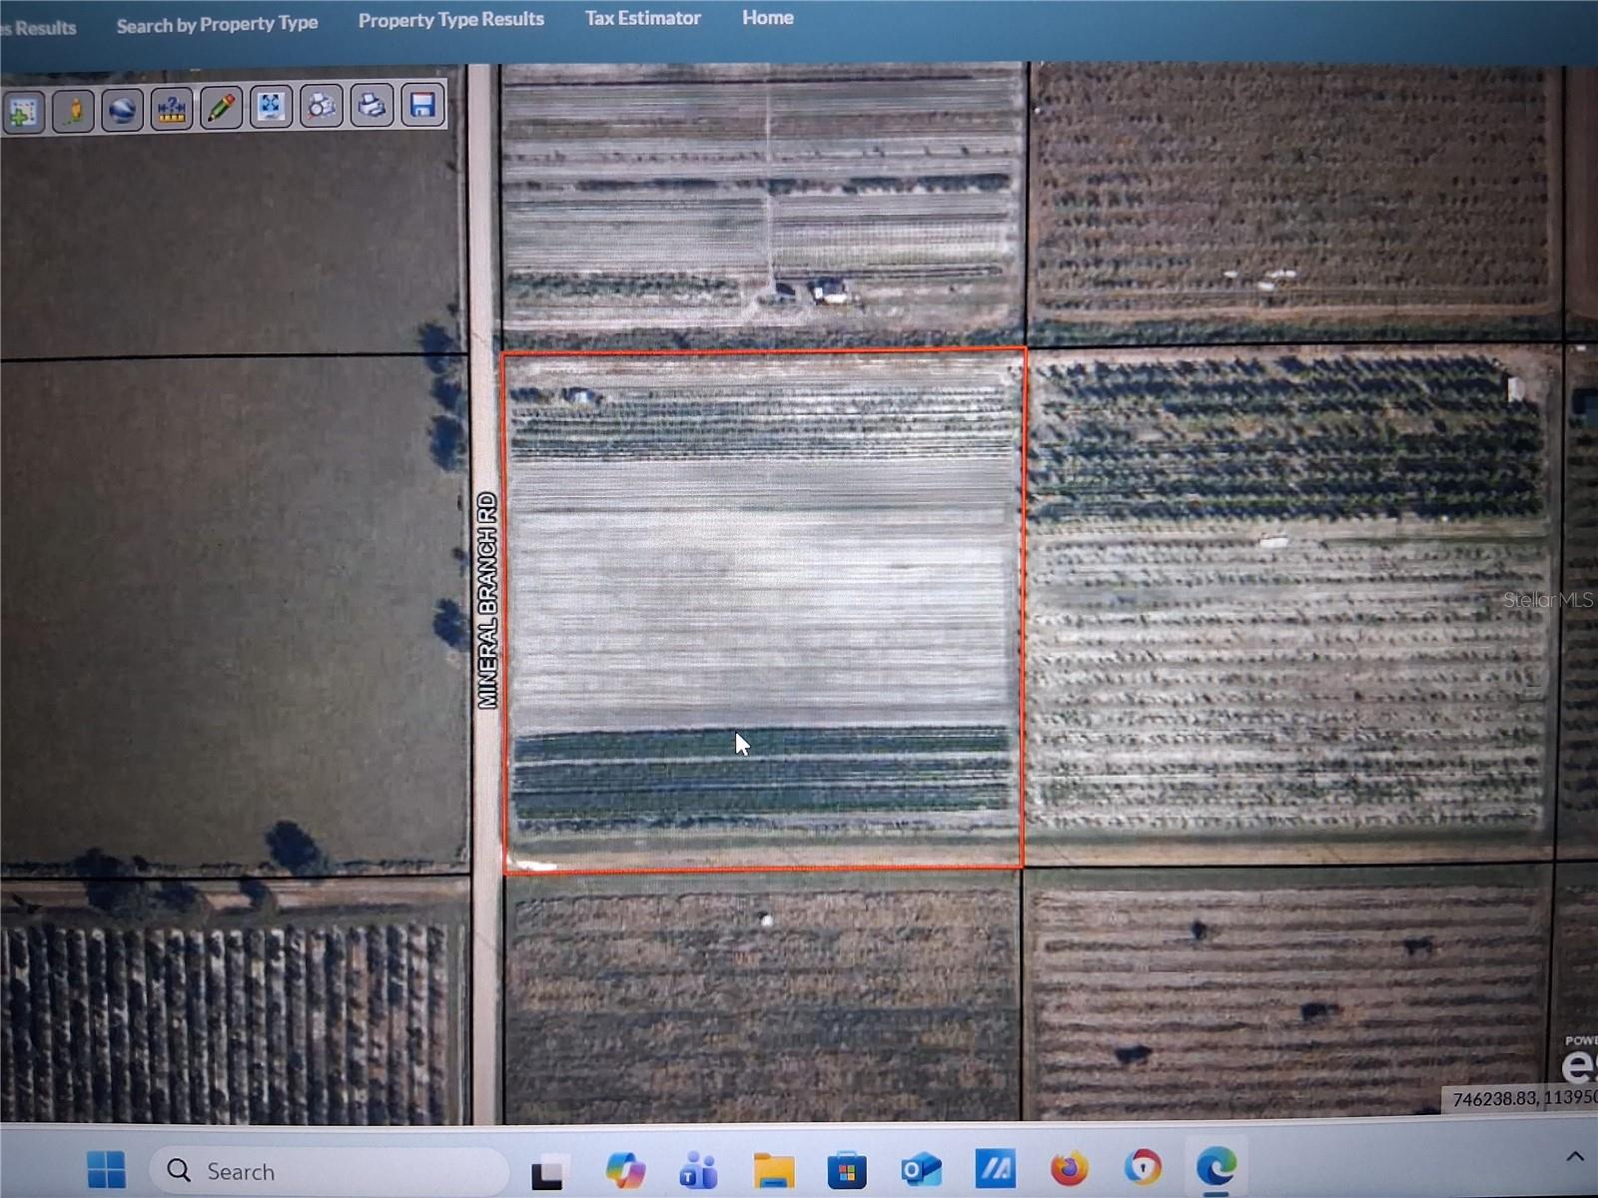This screenshot has height=1198, width=1598.
Task: Open Property Type Results tab
Action: tap(451, 20)
